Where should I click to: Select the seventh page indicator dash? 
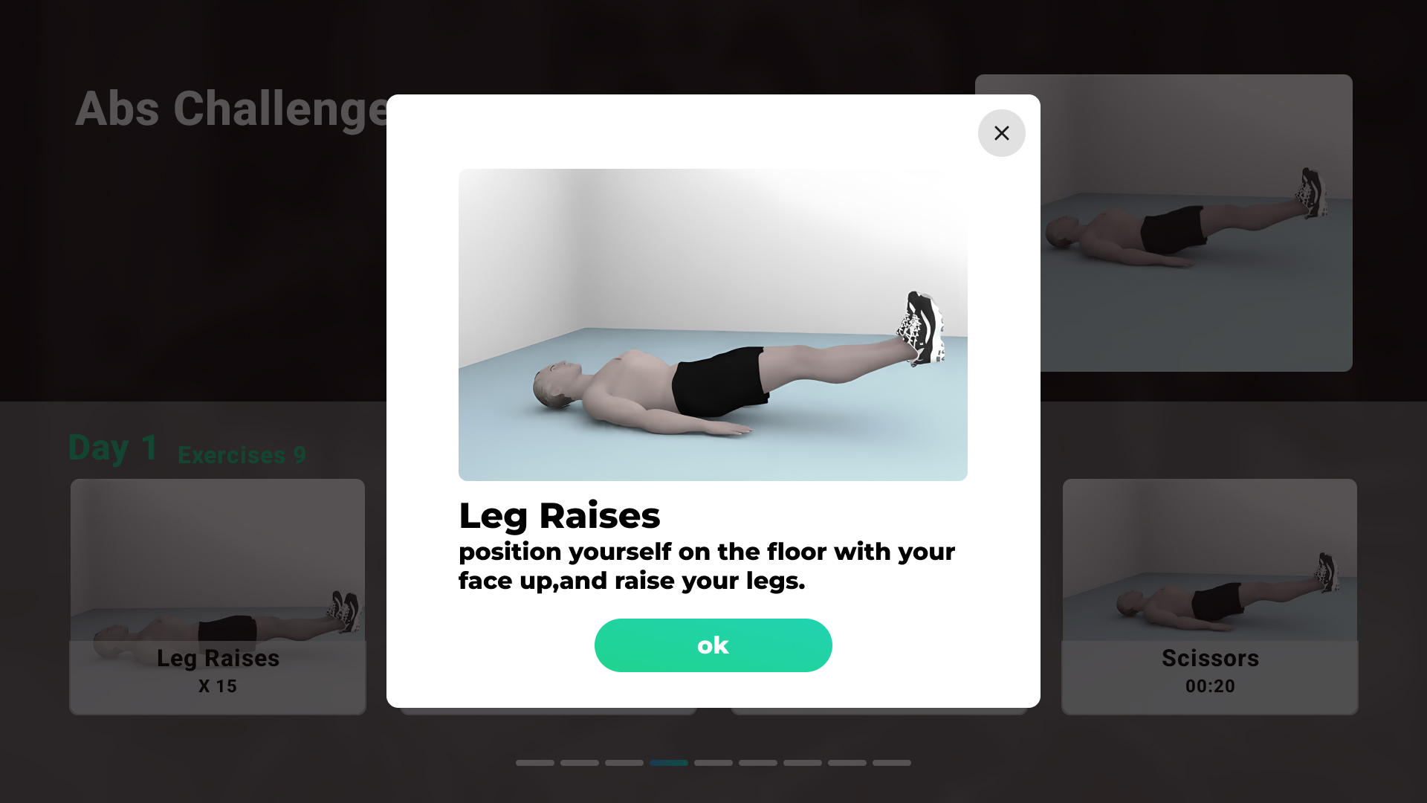[803, 763]
